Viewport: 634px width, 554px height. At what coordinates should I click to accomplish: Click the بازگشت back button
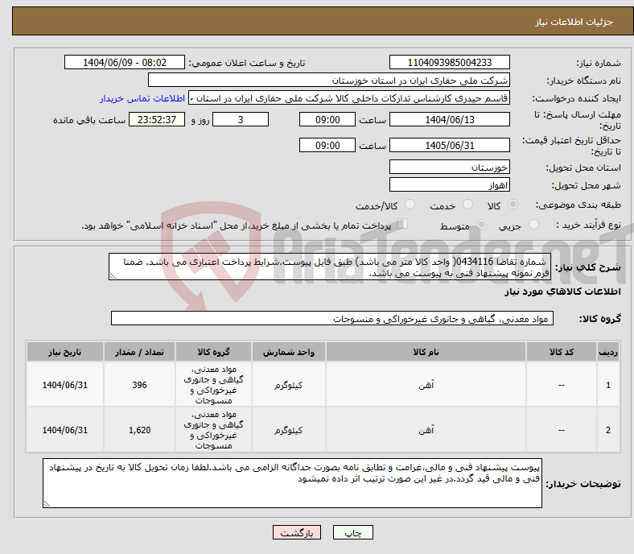click(x=297, y=532)
